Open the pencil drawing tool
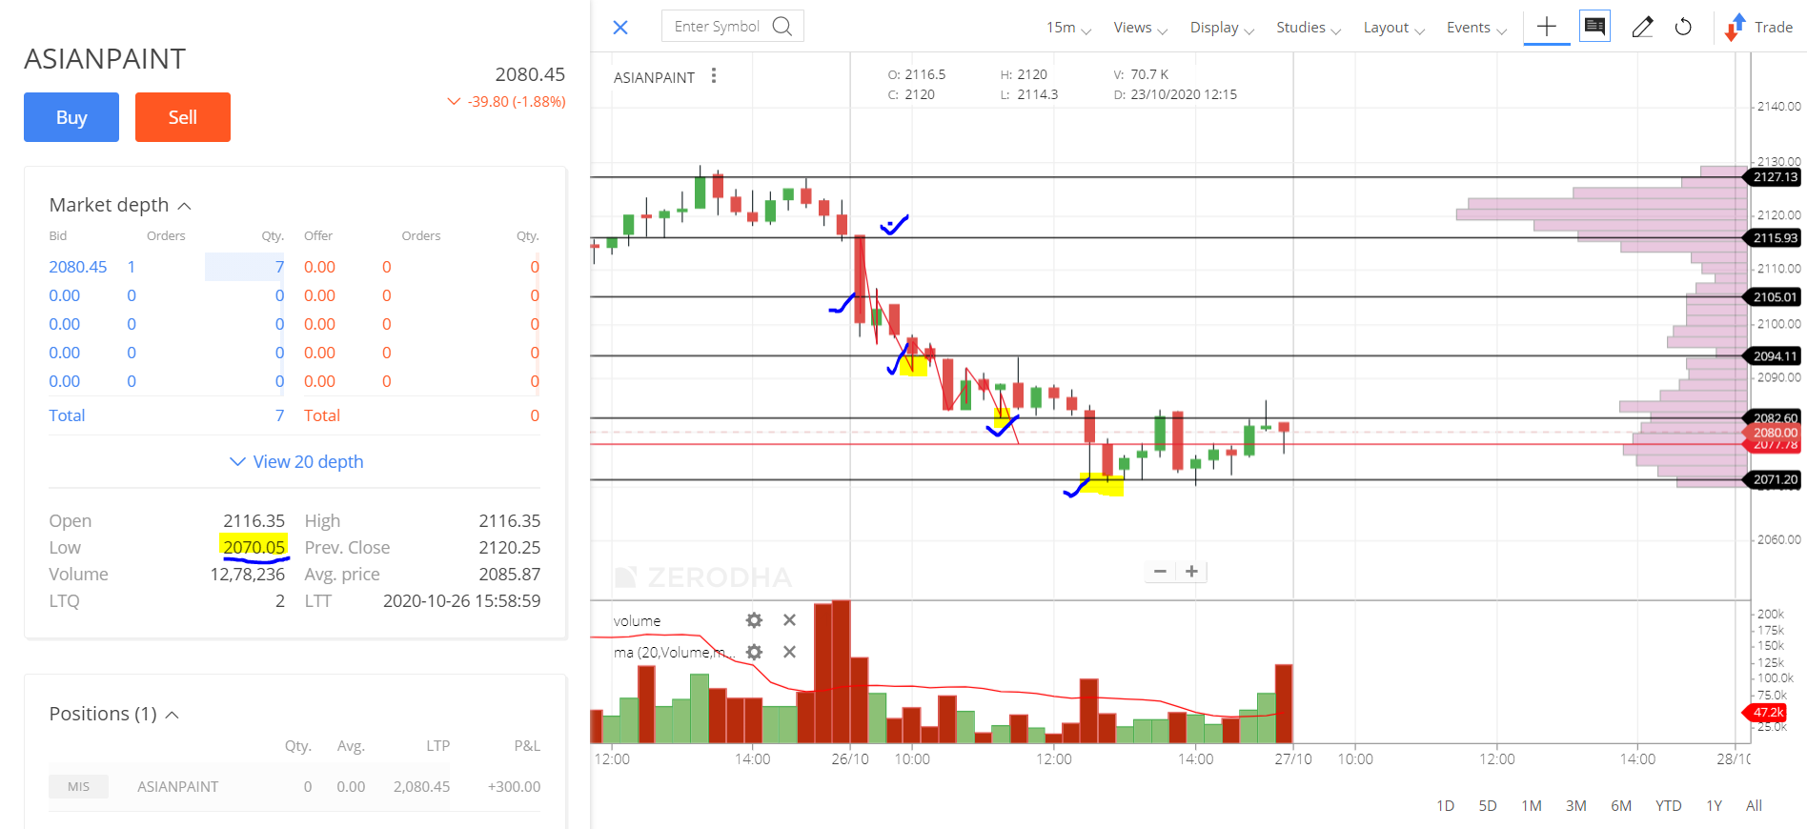 (1641, 27)
